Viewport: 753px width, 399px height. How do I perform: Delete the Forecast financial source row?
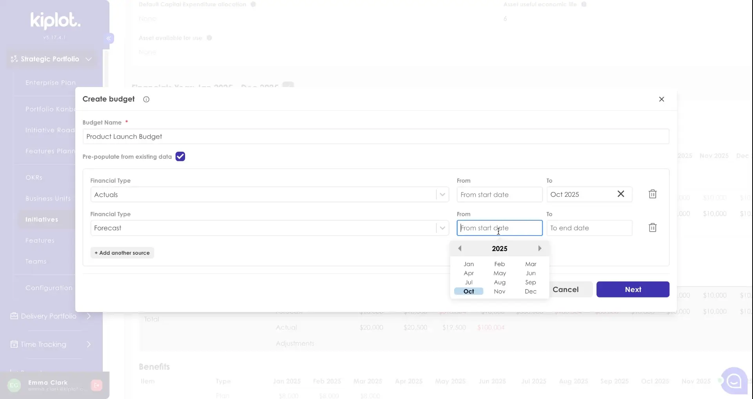click(653, 228)
